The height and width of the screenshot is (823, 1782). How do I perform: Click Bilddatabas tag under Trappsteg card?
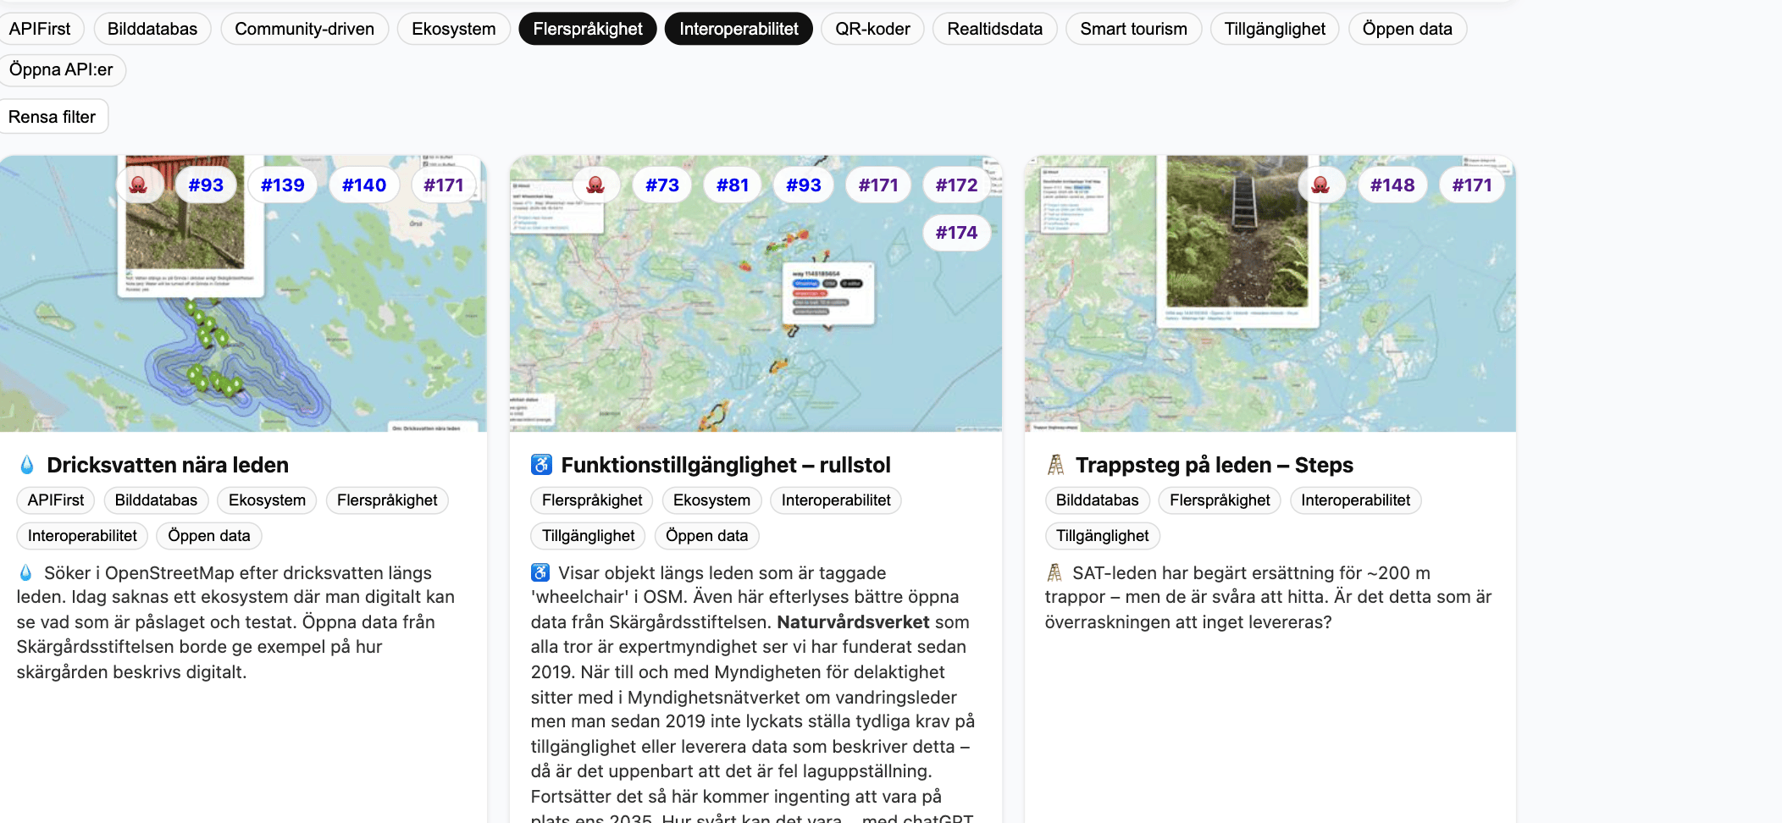point(1096,500)
